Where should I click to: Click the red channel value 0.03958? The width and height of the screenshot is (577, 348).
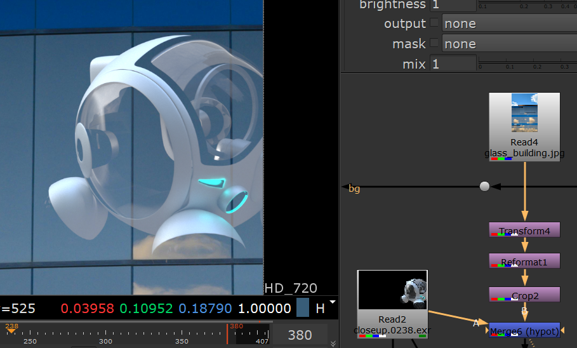tap(88, 308)
